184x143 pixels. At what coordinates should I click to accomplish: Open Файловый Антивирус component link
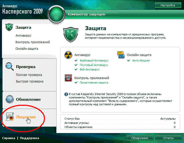[x=94, y=60]
